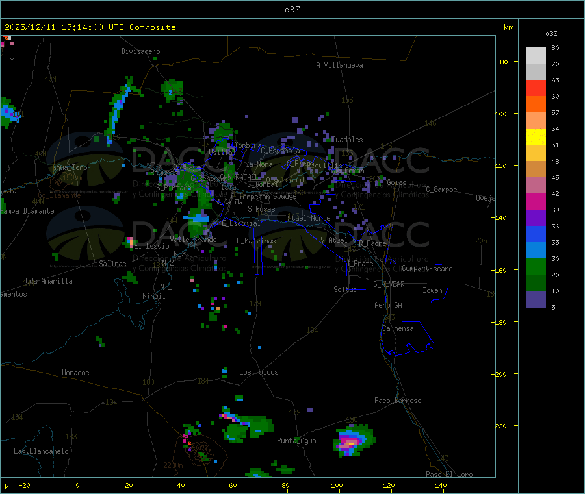This screenshot has height=494, width=585.
Task: Click the R_Padre location label
Action: pos(372,243)
